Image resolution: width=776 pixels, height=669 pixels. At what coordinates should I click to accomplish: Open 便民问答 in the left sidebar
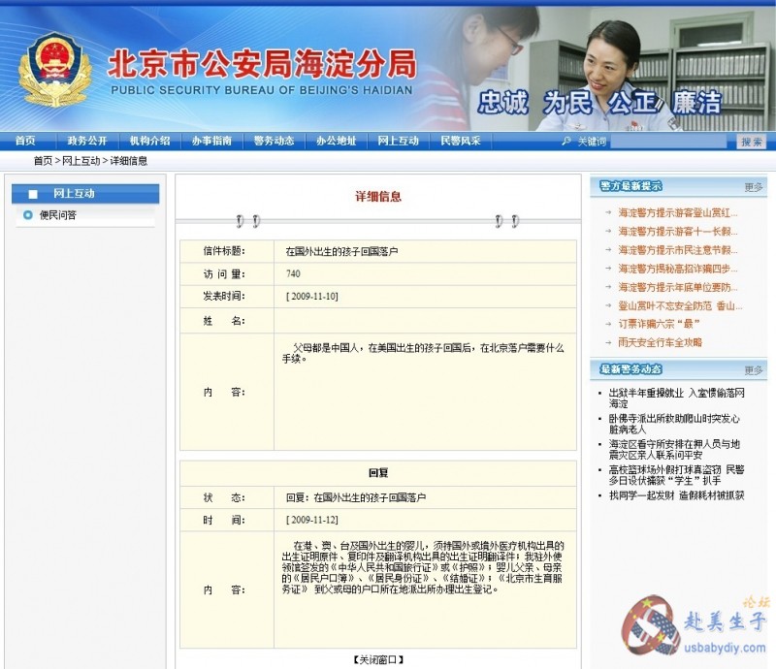coord(58,215)
